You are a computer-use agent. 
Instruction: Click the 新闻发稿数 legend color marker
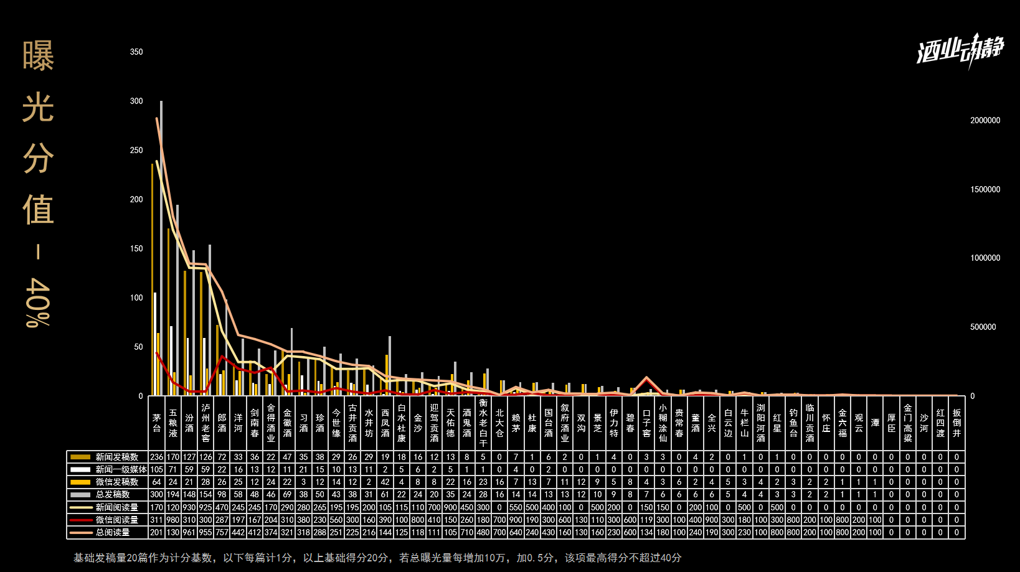[x=80, y=457]
